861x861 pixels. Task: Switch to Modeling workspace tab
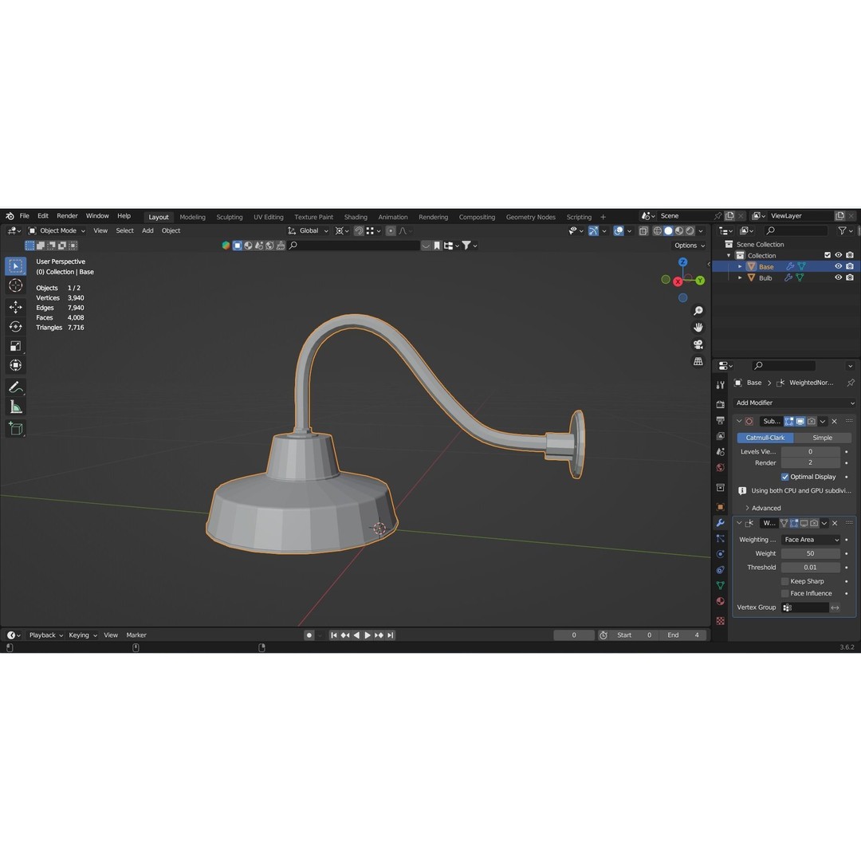coord(192,217)
